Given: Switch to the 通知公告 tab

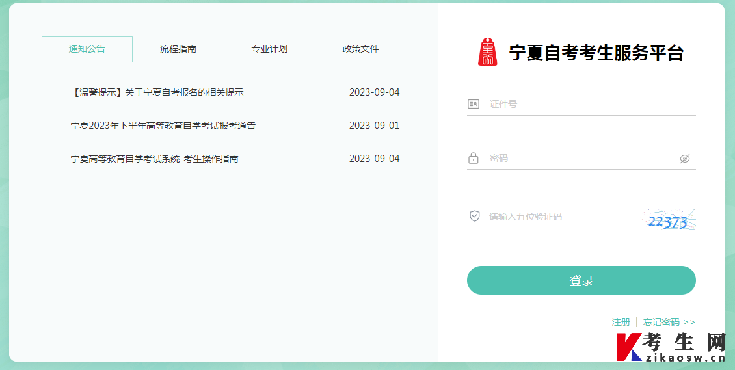Looking at the screenshot, I should pos(87,49).
